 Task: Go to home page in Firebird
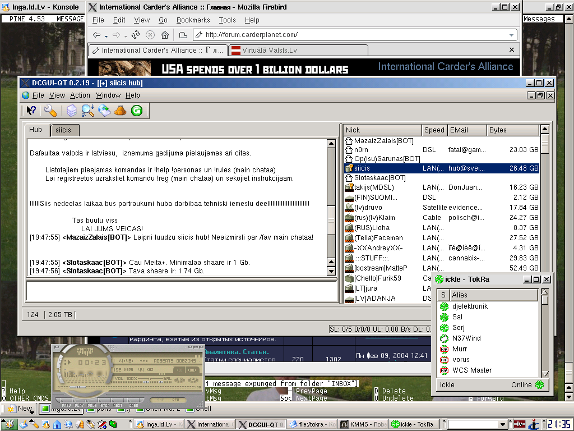(x=165, y=35)
